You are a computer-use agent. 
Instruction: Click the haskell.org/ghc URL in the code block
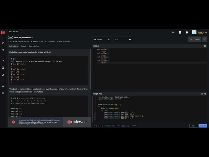[40, 61]
